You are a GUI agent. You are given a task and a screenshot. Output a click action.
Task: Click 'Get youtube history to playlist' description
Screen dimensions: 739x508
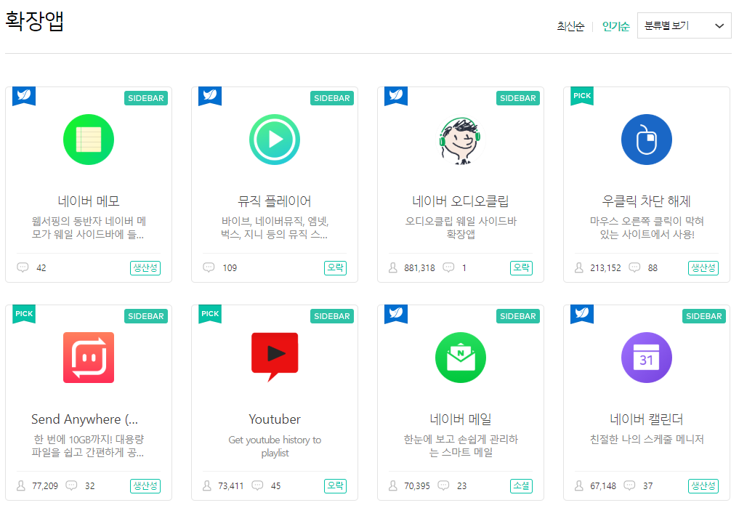coord(275,446)
